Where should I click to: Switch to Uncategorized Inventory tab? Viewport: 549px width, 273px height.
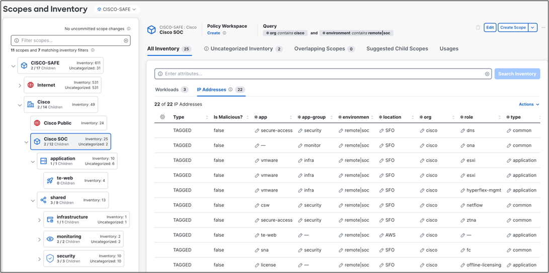[x=244, y=49]
